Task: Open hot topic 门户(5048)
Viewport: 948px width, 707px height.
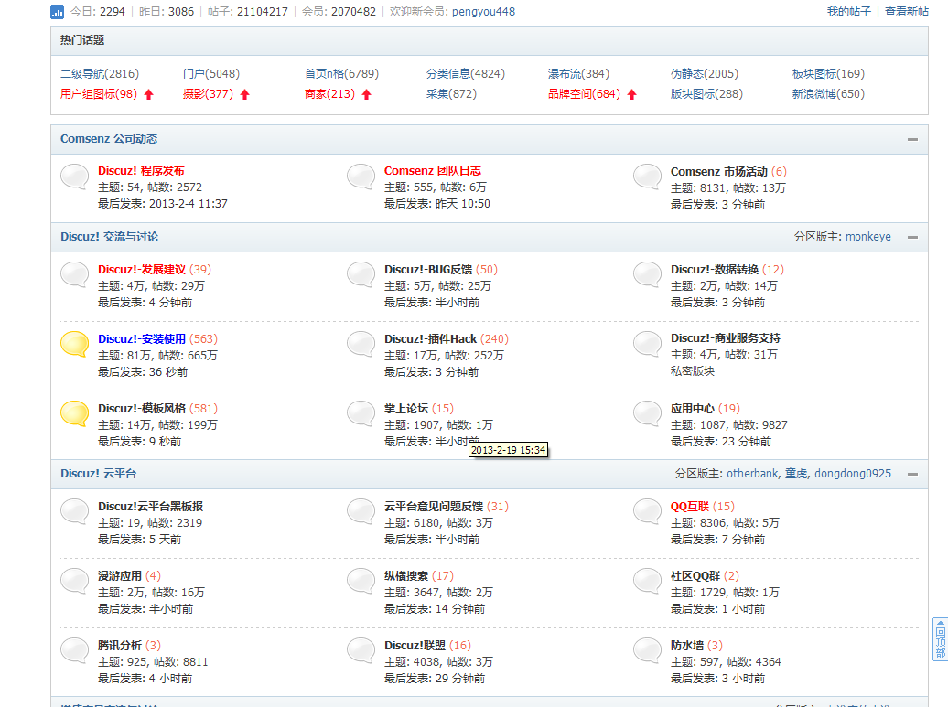Action: point(211,74)
